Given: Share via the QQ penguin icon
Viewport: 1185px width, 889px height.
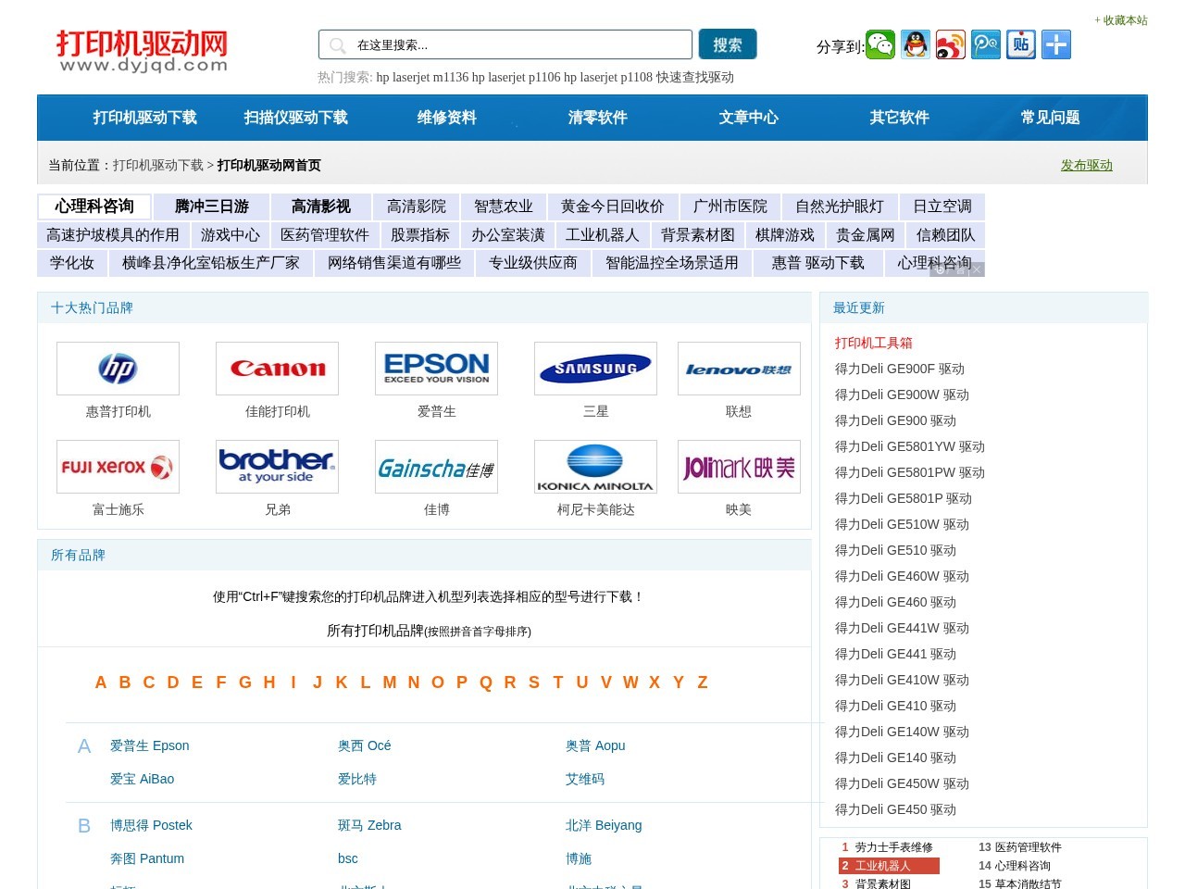Looking at the screenshot, I should [x=916, y=44].
